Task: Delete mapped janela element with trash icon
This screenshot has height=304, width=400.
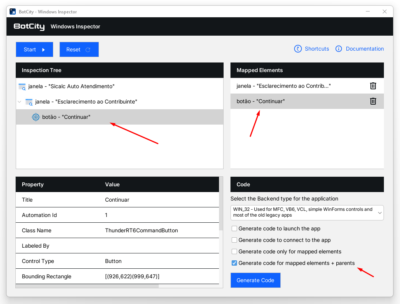Action: pyautogui.click(x=373, y=86)
